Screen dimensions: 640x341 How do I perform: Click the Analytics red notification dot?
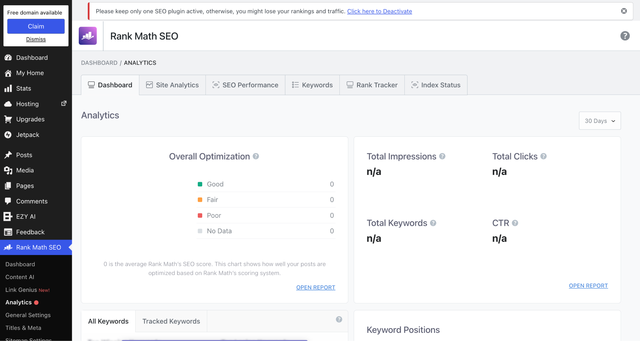[x=36, y=303]
